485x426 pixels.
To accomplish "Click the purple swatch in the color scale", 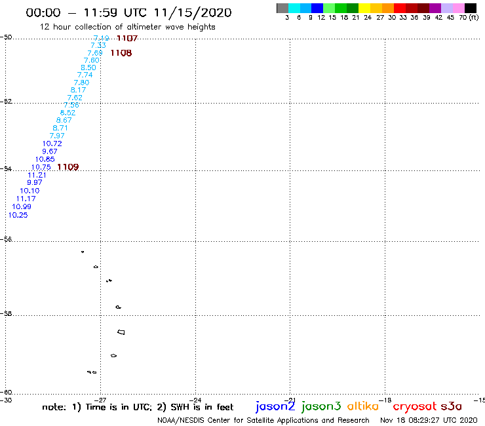I will (435, 8).
